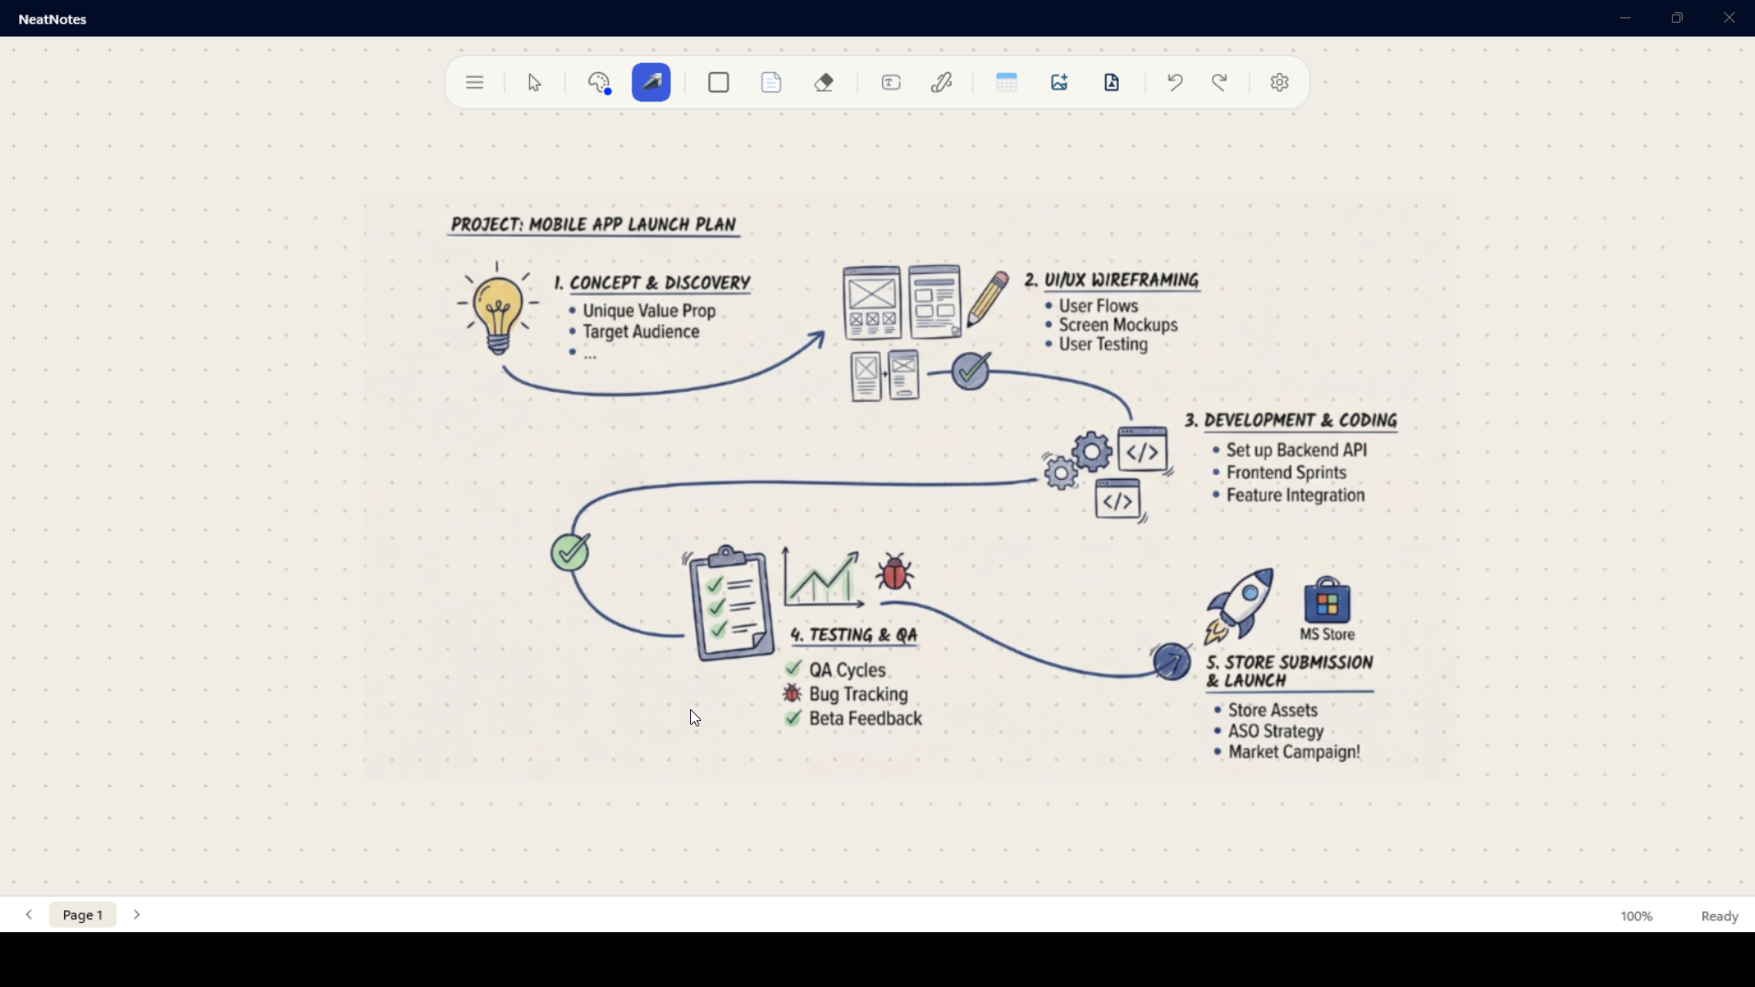
Task: Open the settings gear
Action: [1280, 82]
